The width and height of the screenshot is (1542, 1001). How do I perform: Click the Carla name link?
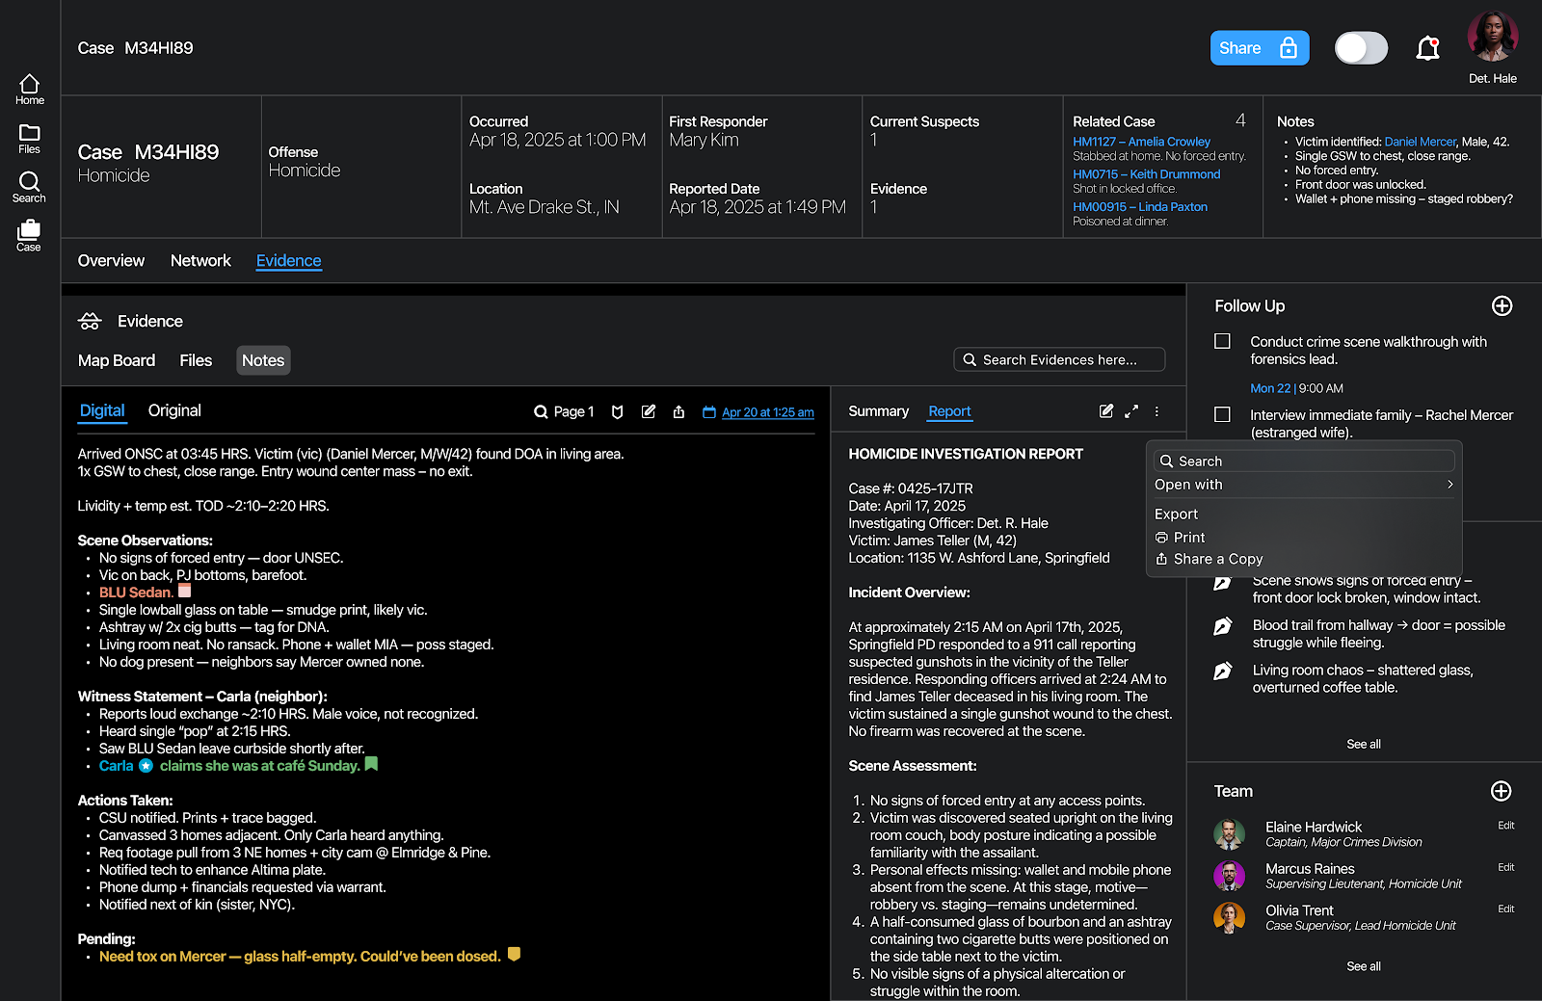pos(116,766)
